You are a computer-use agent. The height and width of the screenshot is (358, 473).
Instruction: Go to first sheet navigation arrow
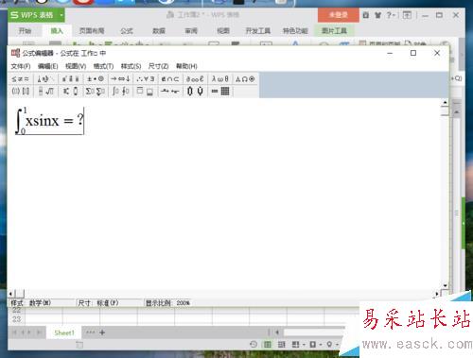[14, 332]
